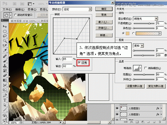Viewport: 167px width, 125px height.
Task: Open the 图像(I) menu
Action: tap(32, 10)
